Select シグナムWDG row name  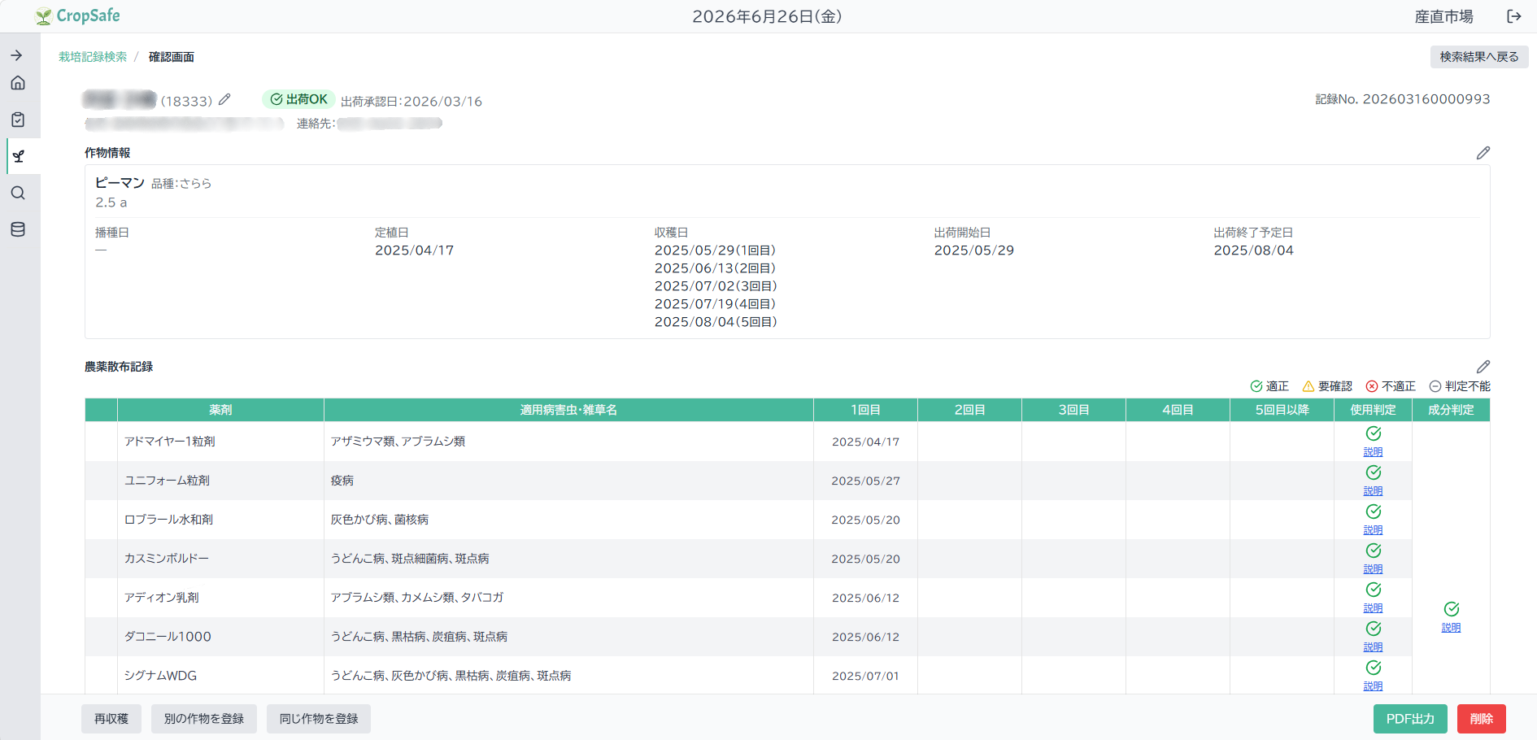160,676
